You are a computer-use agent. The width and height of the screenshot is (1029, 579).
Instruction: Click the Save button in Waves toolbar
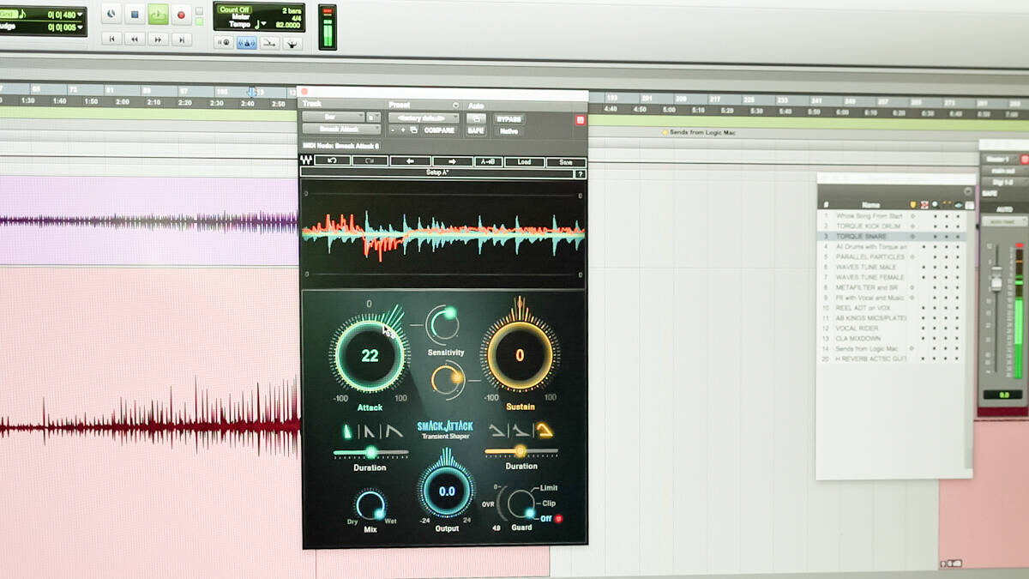click(566, 161)
